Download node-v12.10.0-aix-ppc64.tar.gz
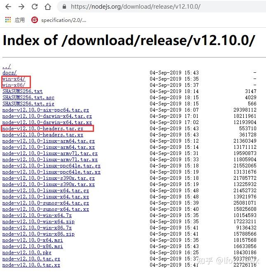The height and width of the screenshot is (272, 266). click(x=46, y=110)
